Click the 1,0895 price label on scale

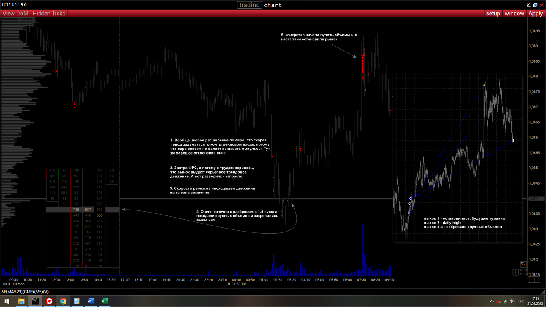coord(535,31)
